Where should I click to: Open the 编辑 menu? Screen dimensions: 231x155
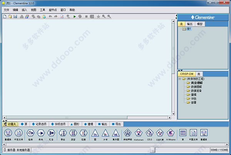click(15, 10)
